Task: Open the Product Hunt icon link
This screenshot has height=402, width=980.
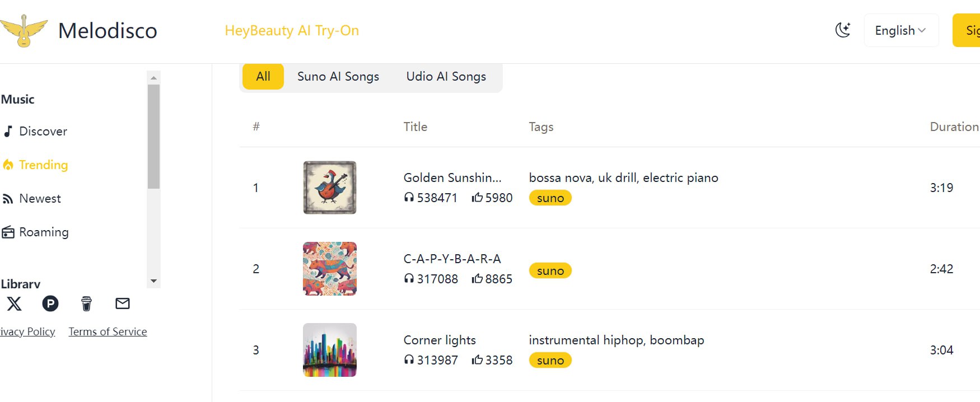Action: (x=50, y=303)
